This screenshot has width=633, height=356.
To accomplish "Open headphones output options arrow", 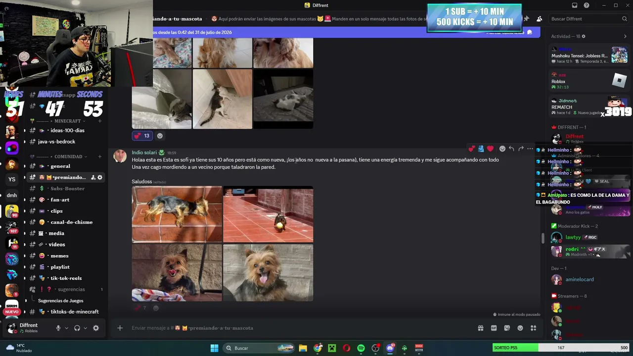I will click(85, 328).
